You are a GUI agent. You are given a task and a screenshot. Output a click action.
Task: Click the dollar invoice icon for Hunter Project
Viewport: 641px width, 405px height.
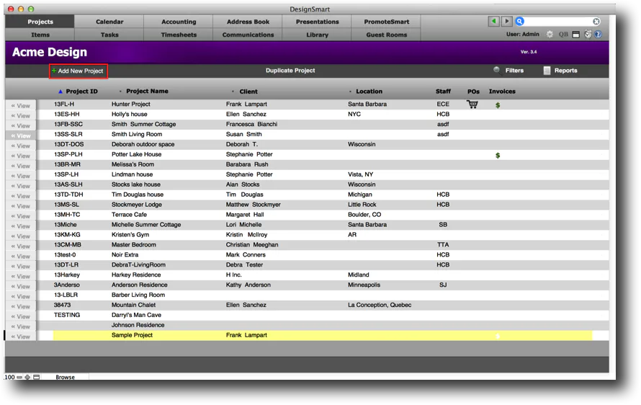coord(498,105)
